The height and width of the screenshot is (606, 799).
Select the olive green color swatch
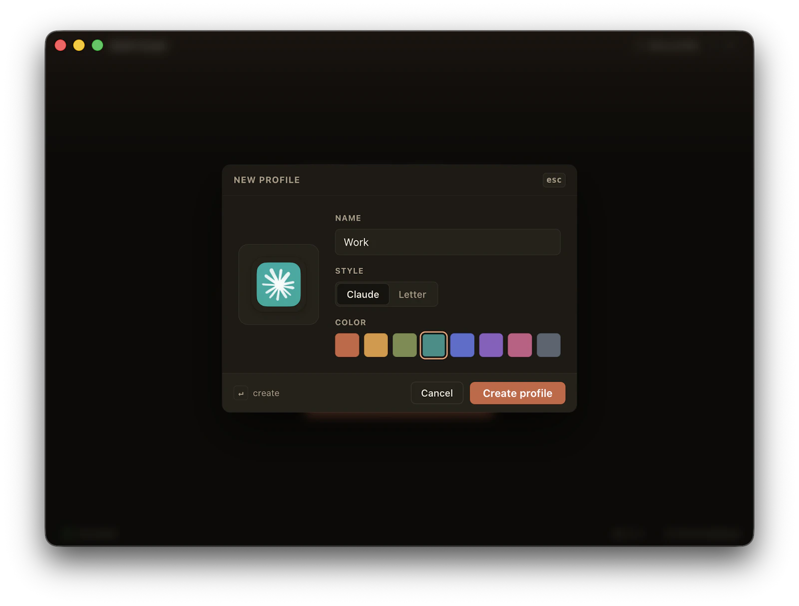coord(404,345)
